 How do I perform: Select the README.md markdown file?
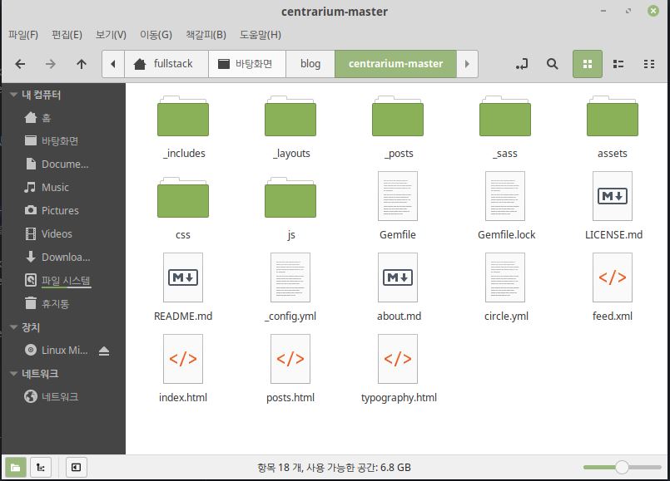(x=183, y=287)
